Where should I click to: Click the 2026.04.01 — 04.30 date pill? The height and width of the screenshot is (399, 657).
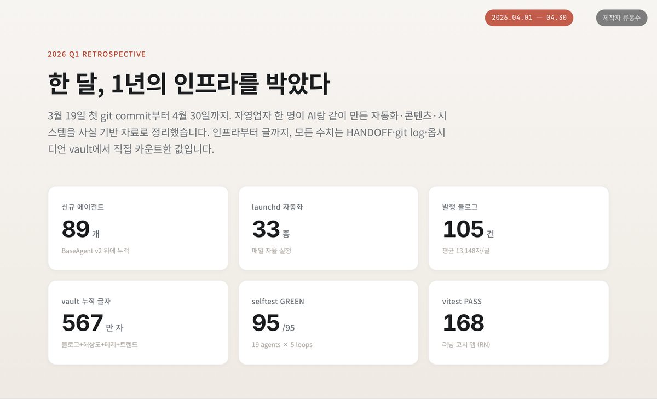[x=529, y=18]
